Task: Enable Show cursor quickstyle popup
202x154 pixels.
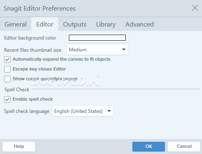Action: click(x=7, y=79)
